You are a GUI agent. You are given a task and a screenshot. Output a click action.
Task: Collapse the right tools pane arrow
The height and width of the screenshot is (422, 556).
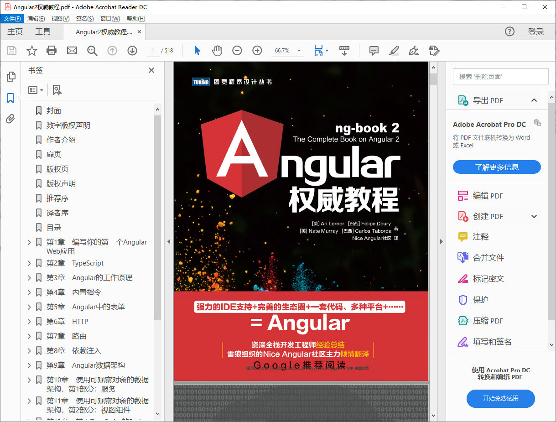coord(441,242)
